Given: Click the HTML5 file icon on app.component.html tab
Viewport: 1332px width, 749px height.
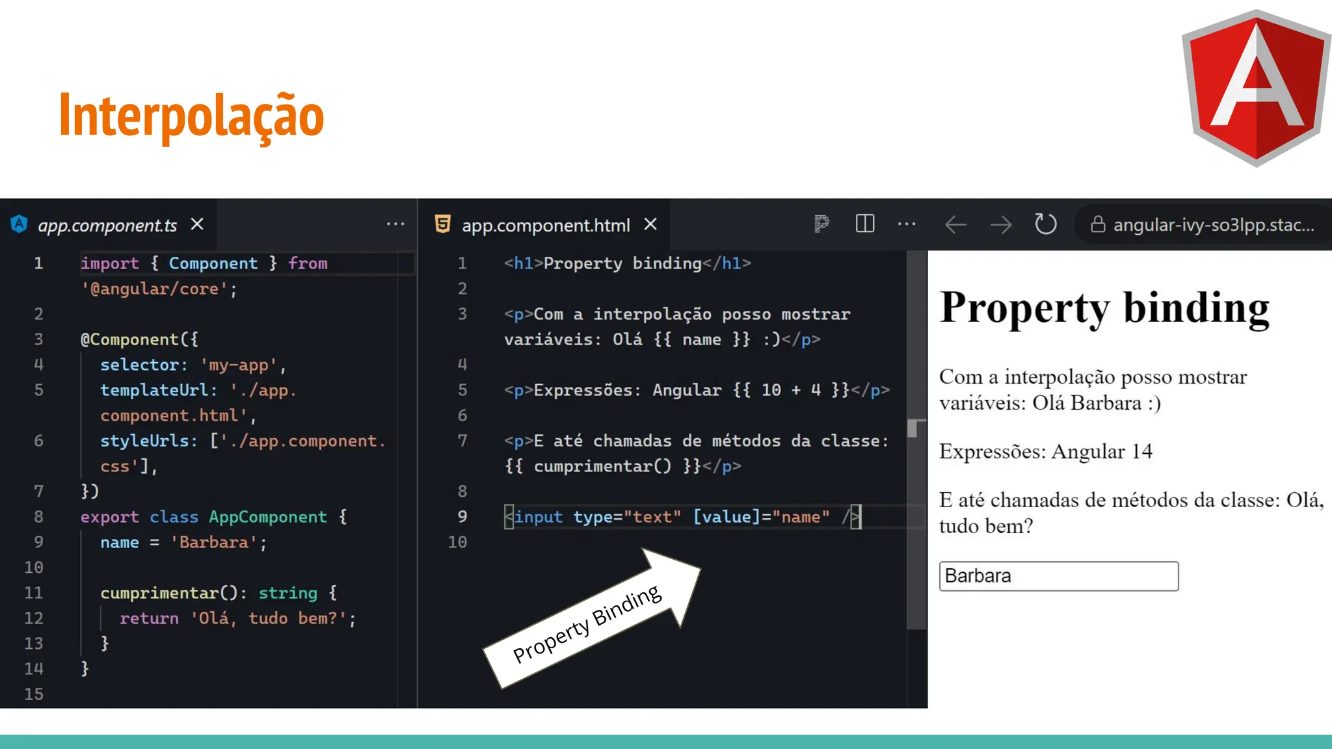Looking at the screenshot, I should pos(443,224).
